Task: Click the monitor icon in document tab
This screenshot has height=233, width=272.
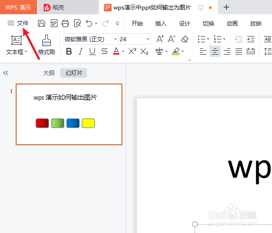Action: click(x=200, y=8)
